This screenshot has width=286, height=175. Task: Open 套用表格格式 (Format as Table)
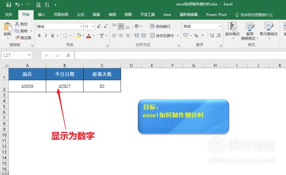250,31
